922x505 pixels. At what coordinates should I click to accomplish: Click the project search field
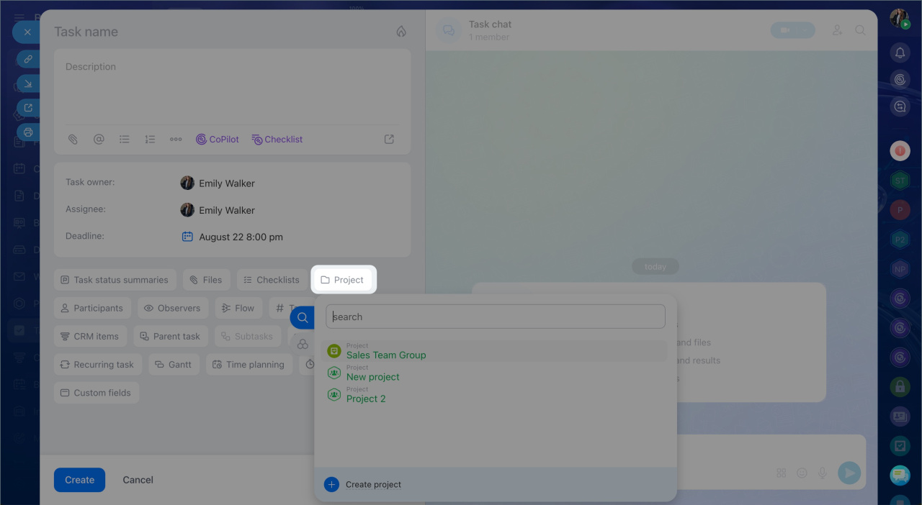pyautogui.click(x=496, y=317)
